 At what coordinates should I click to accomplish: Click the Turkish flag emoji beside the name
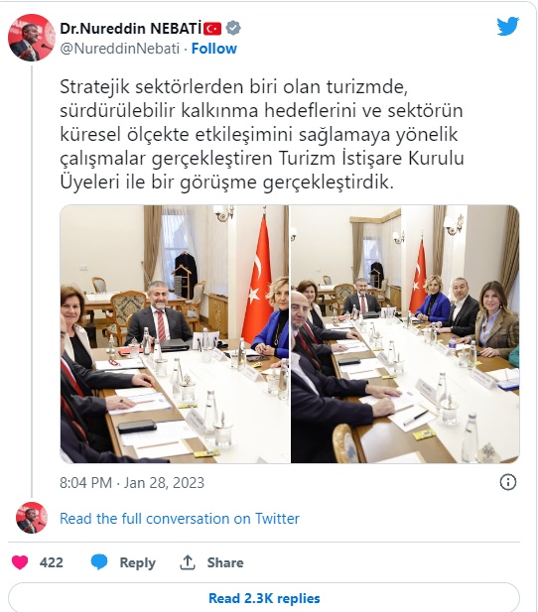coord(212,29)
